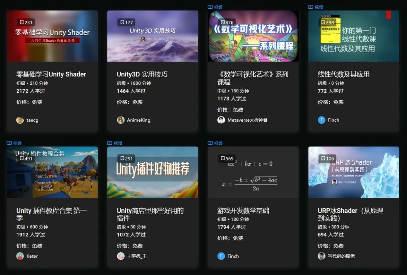The height and width of the screenshot is (275, 407).
Task: Click video tag icon above 游戏开发数学基础 card
Action: point(210,143)
